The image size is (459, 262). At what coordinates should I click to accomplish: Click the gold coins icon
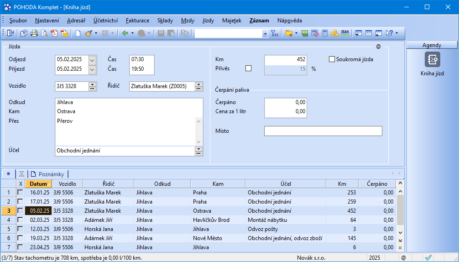[x=334, y=33]
